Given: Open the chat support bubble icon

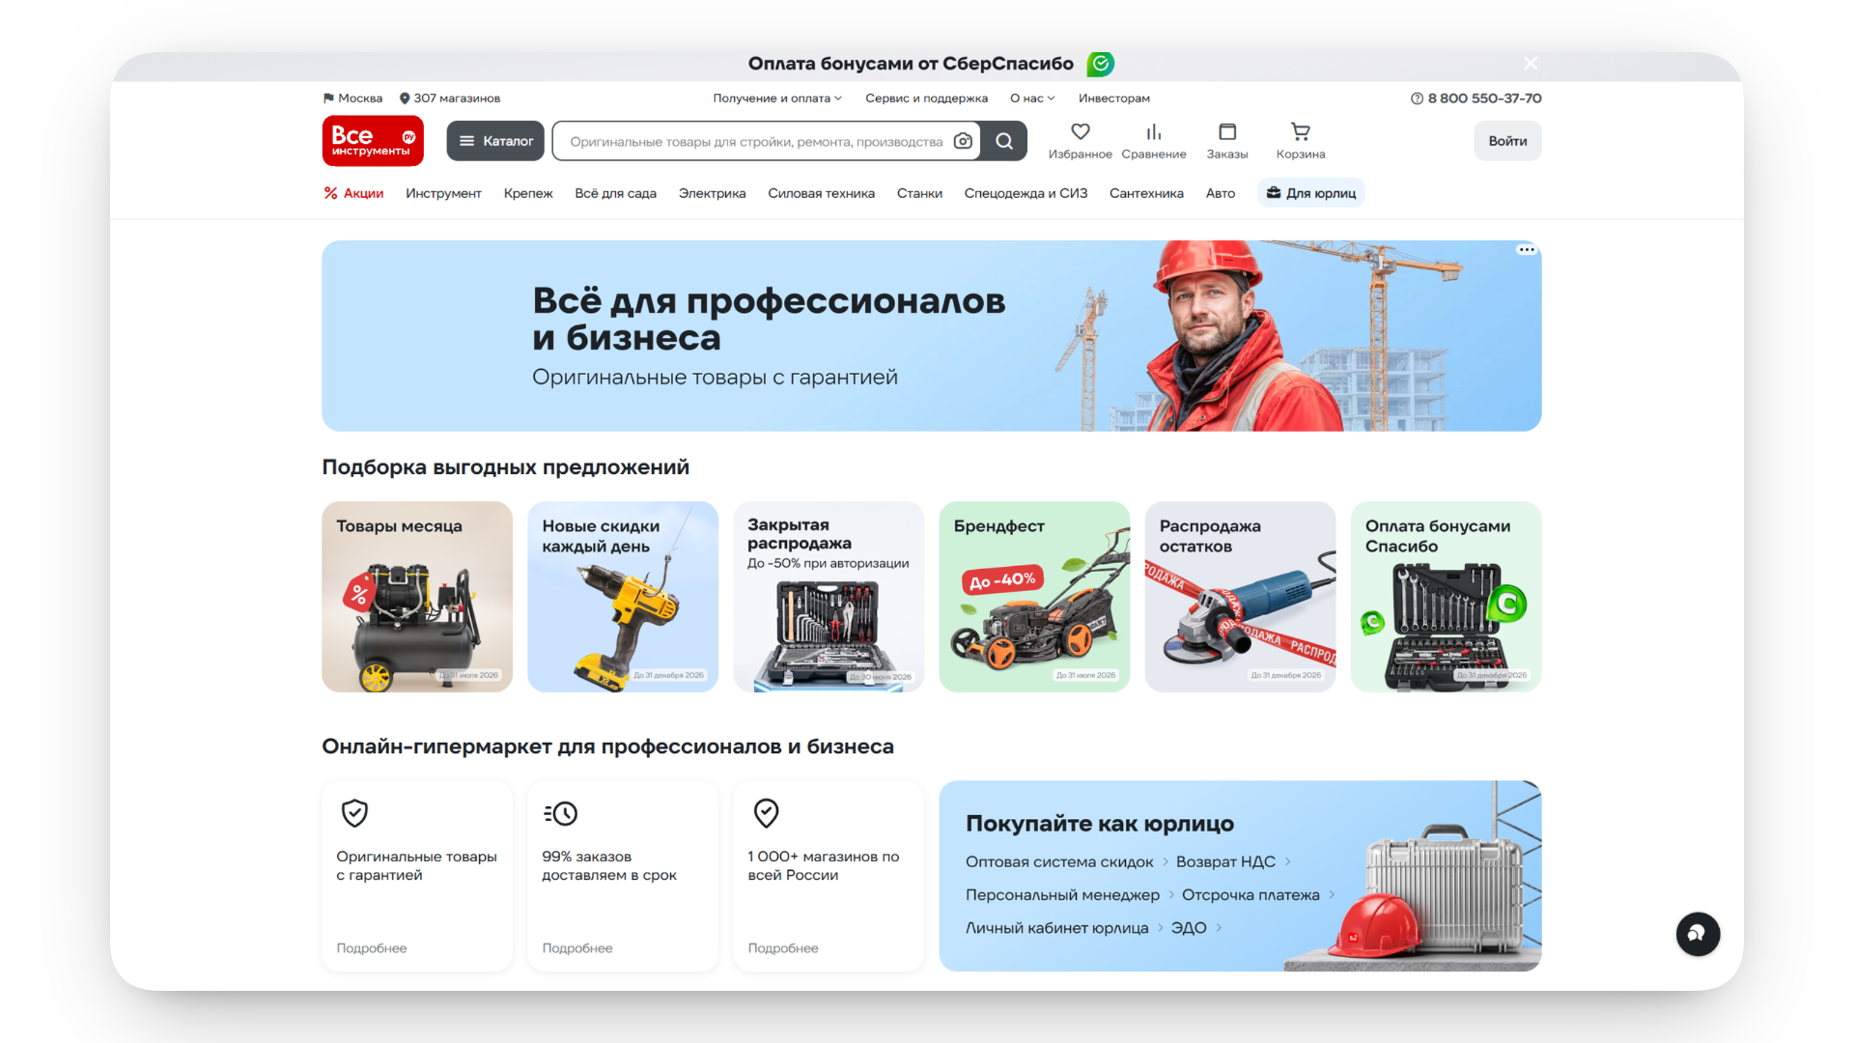Looking at the screenshot, I should [x=1697, y=934].
